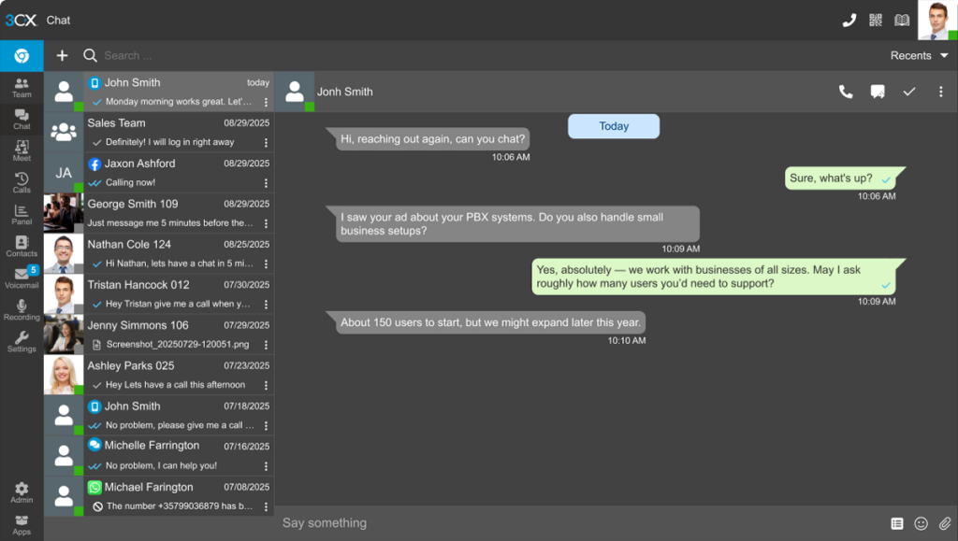Switch to the Calls section
The height and width of the screenshot is (541, 958).
(x=22, y=182)
